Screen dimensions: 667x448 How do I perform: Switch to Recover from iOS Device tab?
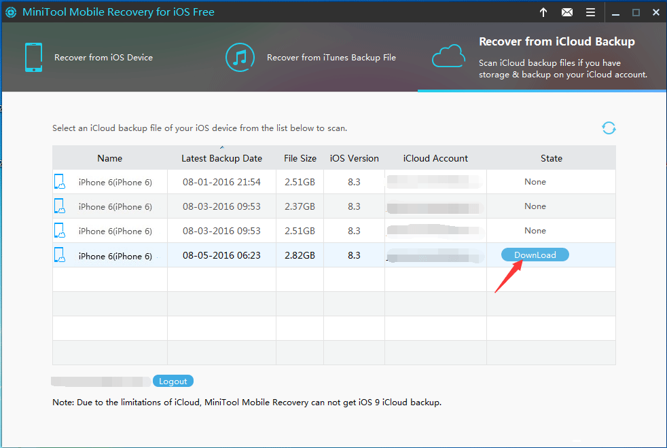click(88, 58)
